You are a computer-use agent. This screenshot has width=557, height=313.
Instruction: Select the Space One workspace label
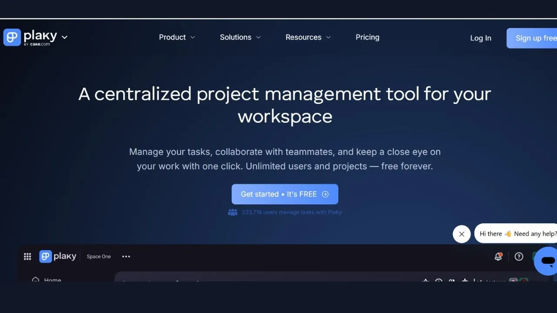pos(99,256)
